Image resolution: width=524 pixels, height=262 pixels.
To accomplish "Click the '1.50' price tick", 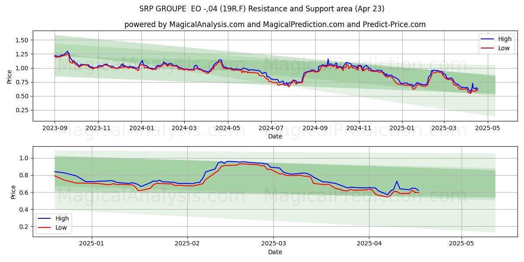I will pos(22,40).
